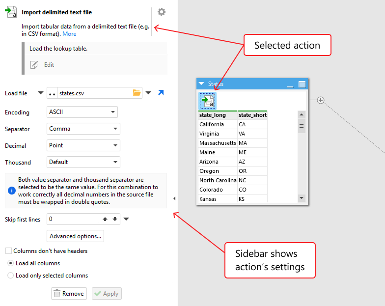The width and height of the screenshot is (385, 306).
Task: Click the NC cell
Action: coord(252,180)
